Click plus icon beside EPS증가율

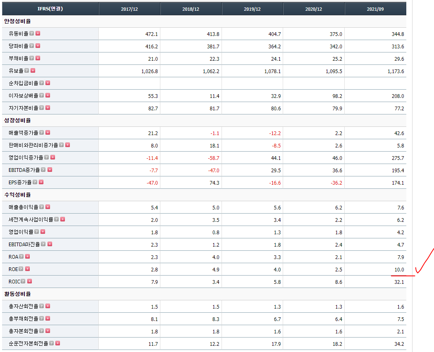click(x=41, y=182)
